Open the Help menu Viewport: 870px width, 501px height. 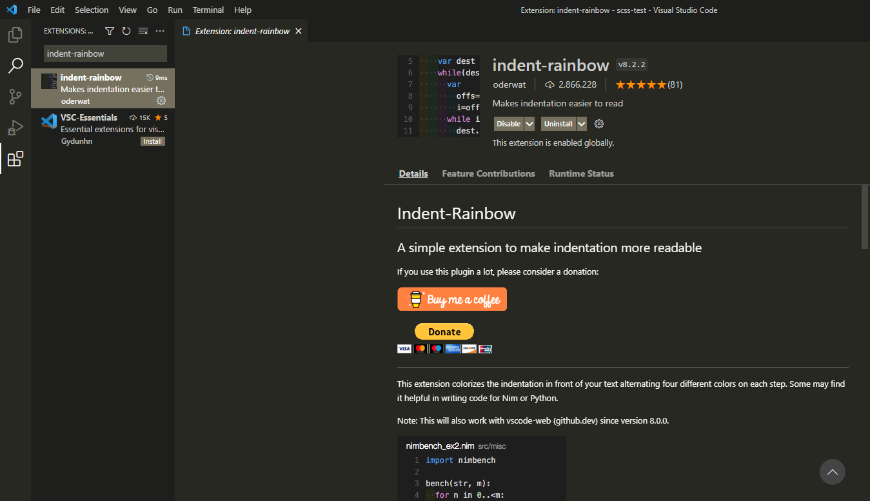click(243, 10)
